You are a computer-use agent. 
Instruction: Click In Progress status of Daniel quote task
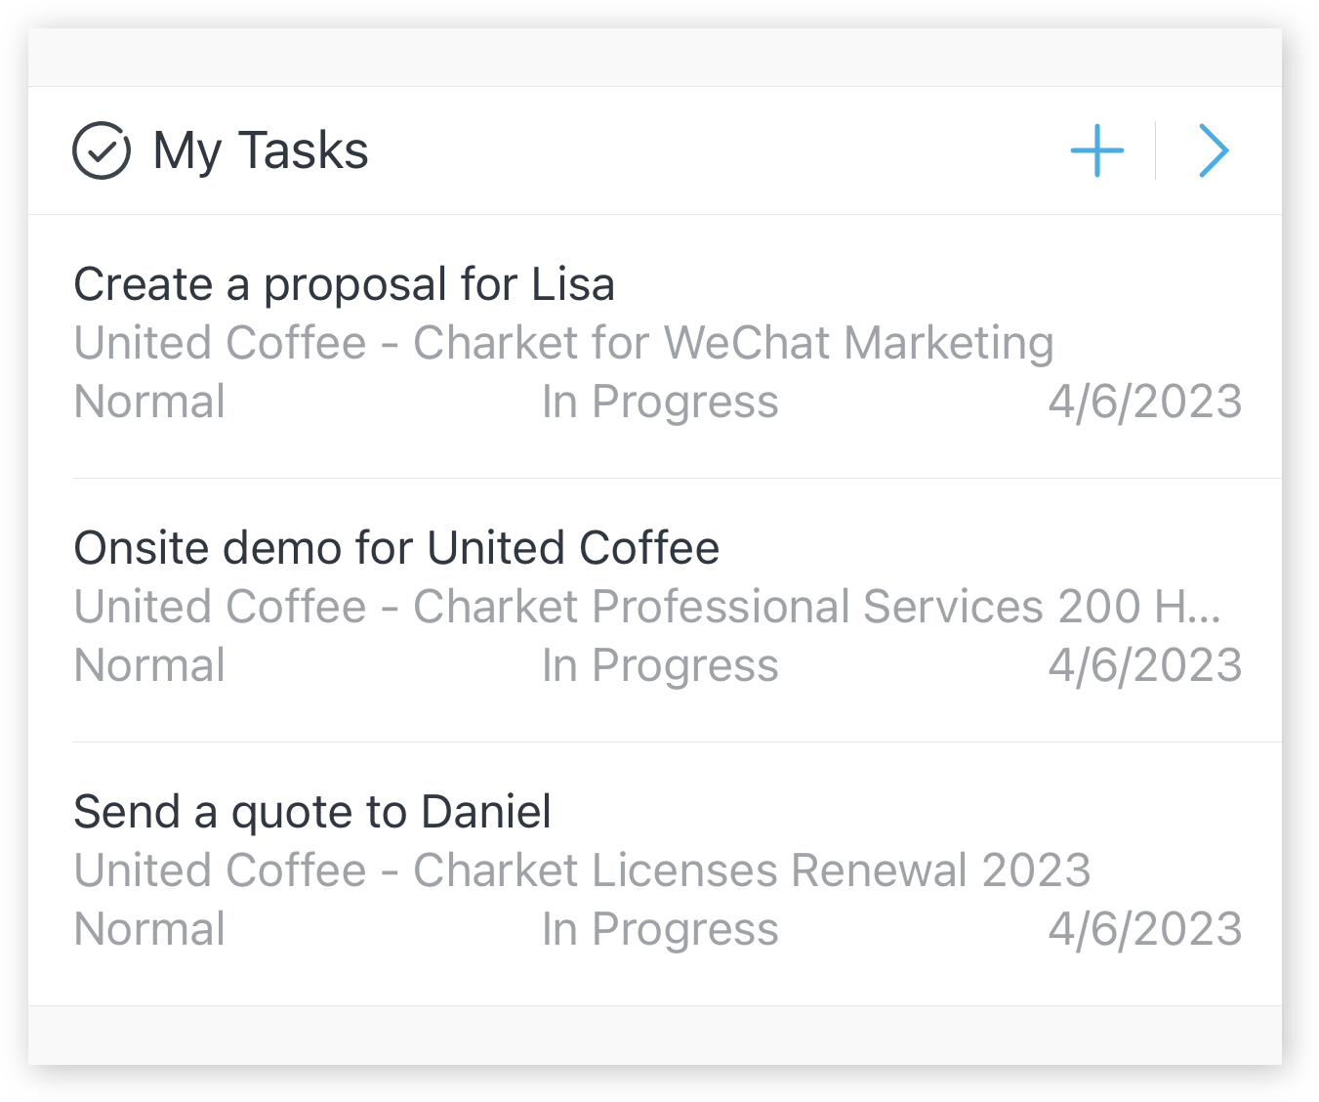click(660, 929)
